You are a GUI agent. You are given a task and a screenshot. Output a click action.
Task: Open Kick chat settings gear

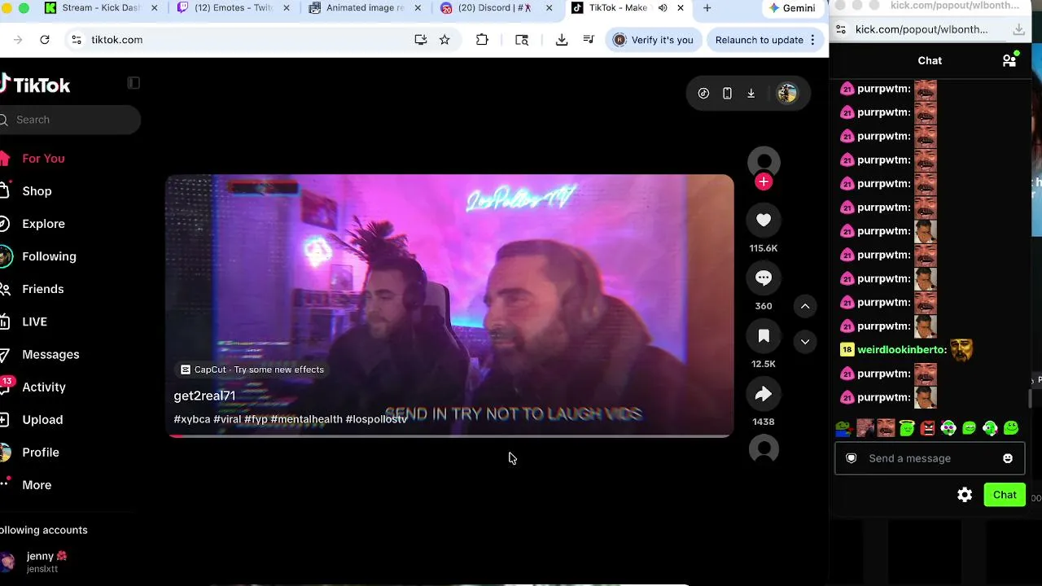point(965,495)
